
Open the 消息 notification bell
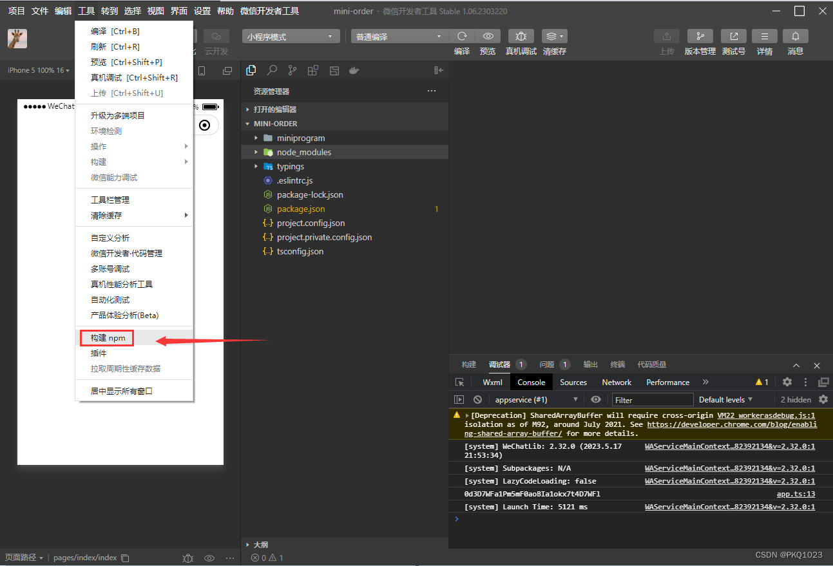[796, 37]
